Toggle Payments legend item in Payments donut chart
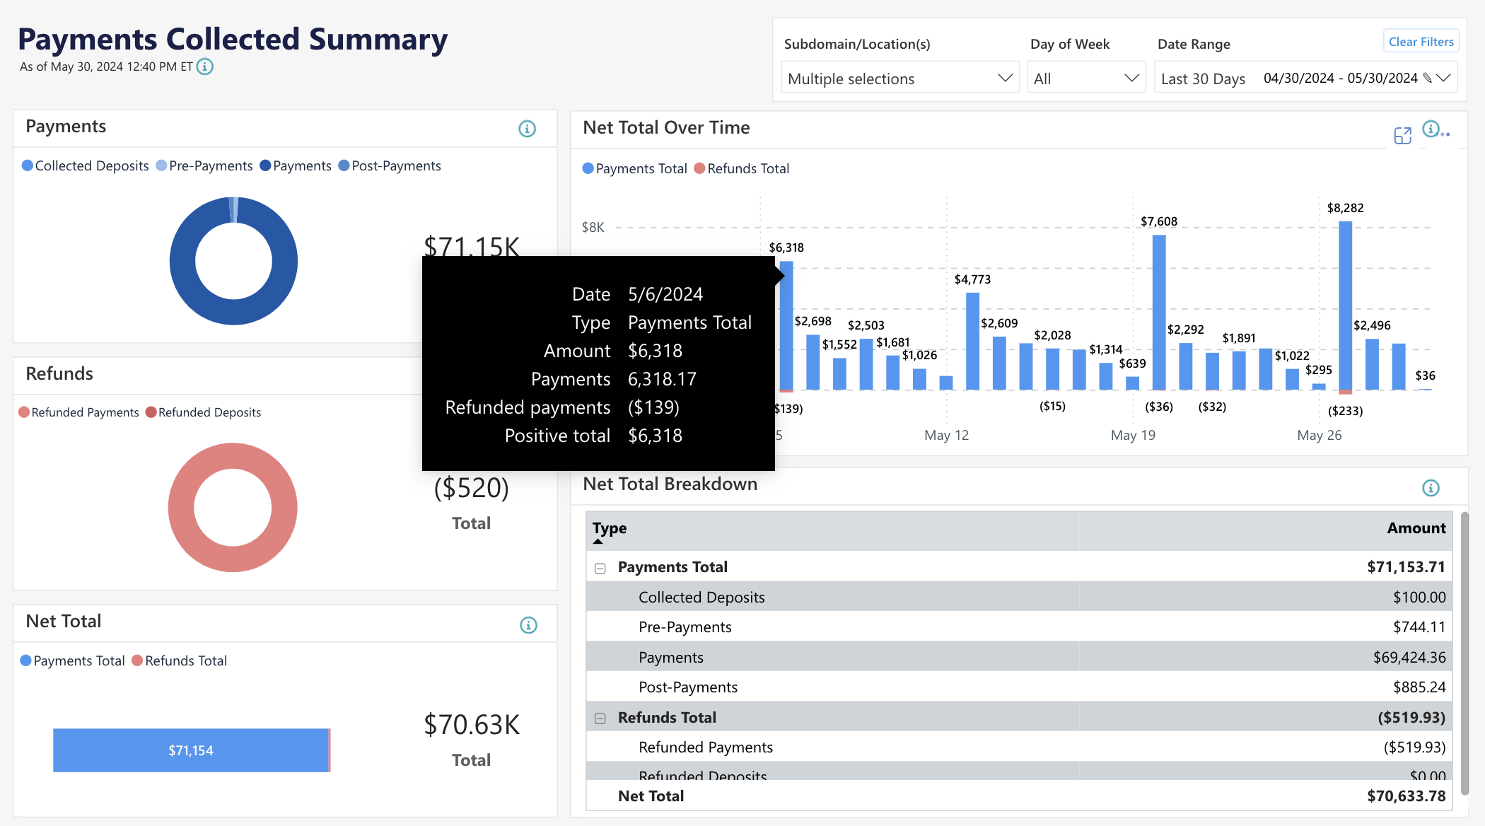Image resolution: width=1485 pixels, height=826 pixels. 296,165
